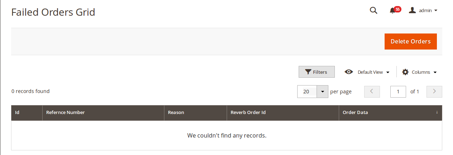Expand the Default View dropdown
This screenshot has width=453, height=155.
[x=374, y=72]
